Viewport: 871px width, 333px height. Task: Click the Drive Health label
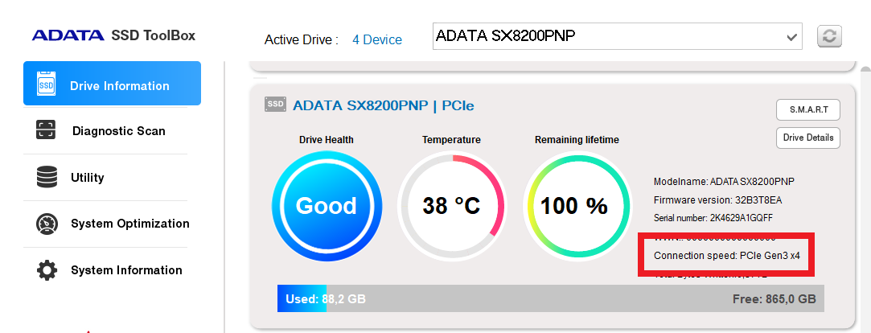326,139
